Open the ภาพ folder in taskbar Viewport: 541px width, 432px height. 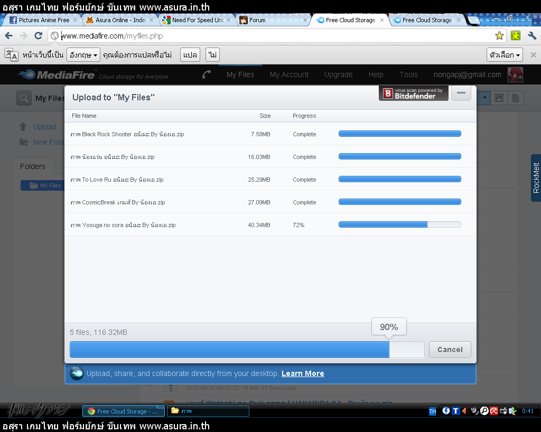(x=207, y=411)
